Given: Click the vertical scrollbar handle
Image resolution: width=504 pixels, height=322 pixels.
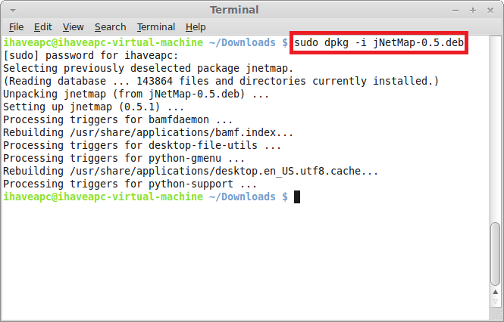Looking at the screenshot, I should (x=496, y=254).
